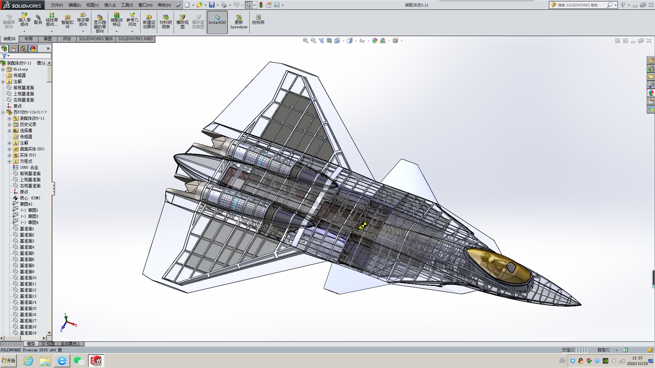655x368 pixels.
Task: Open the Design Library task pane tab
Action: tap(651, 68)
